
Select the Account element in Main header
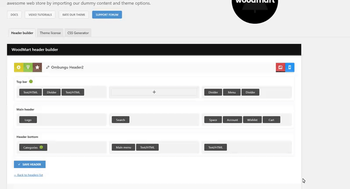click(232, 120)
